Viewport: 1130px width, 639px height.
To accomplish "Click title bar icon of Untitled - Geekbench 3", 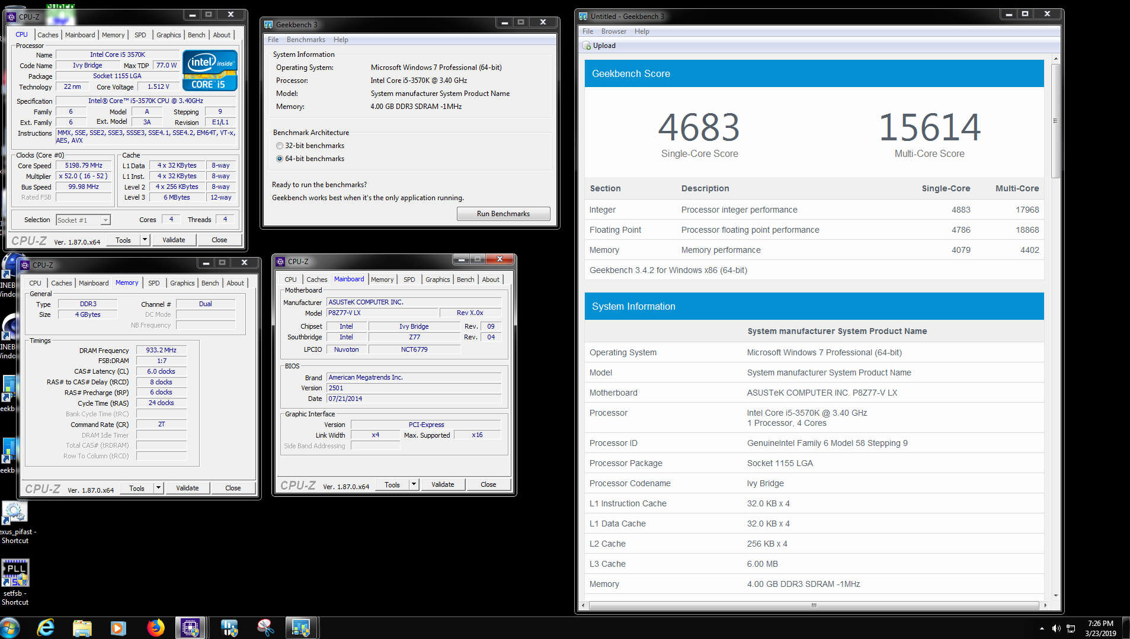I will tap(583, 16).
